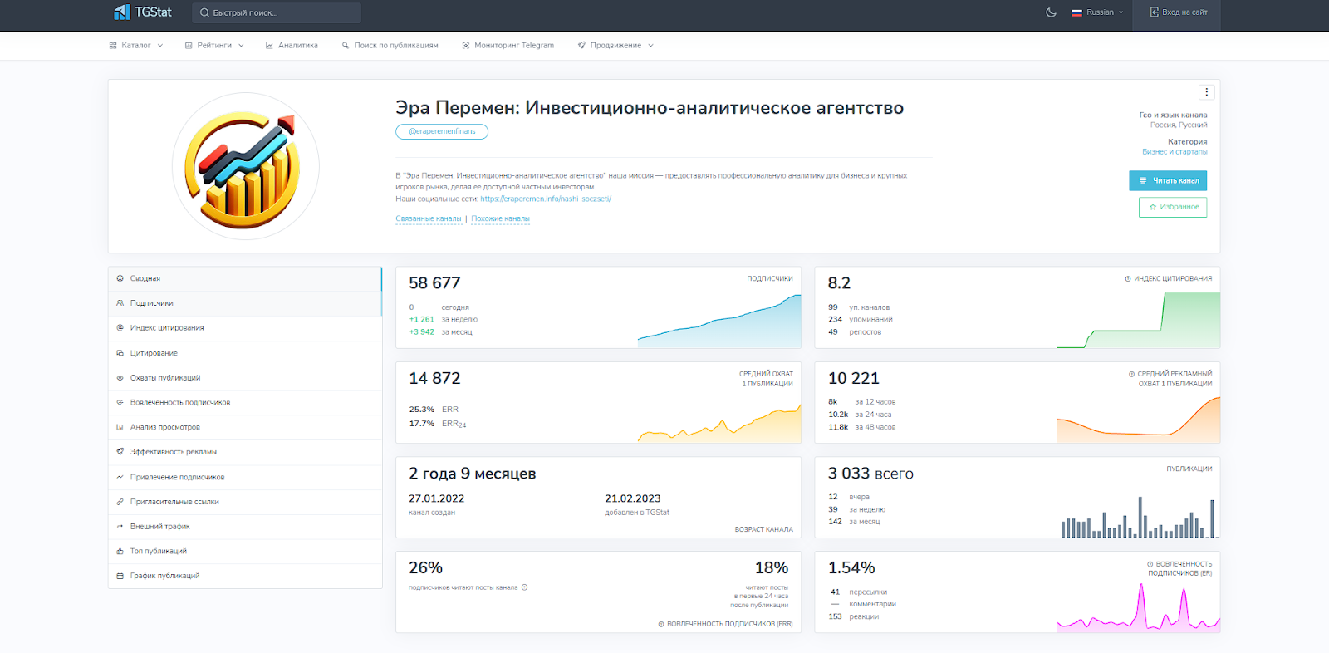This screenshot has height=653, width=1329.
Task: Open the eraperemen.info social networks link
Action: (x=546, y=199)
